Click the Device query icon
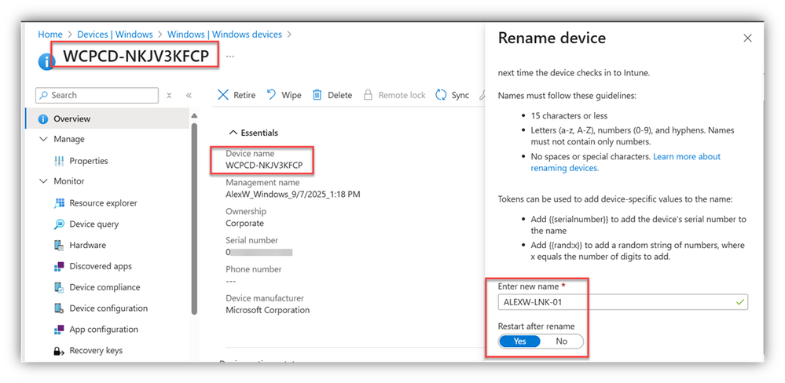The height and width of the screenshot is (383, 785). point(59,224)
